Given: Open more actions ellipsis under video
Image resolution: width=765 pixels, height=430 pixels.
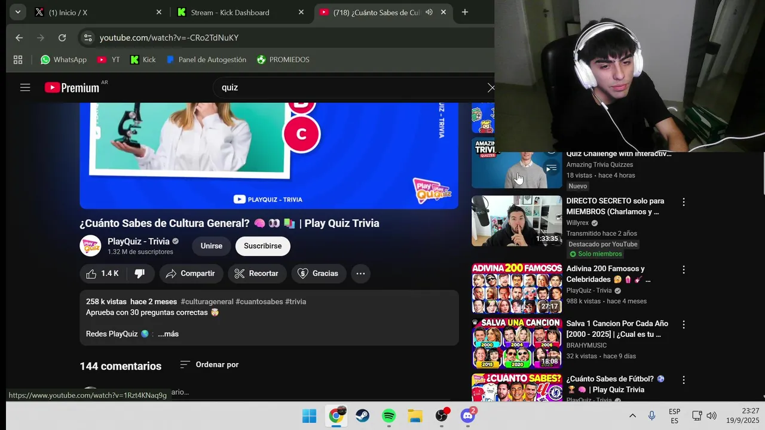Looking at the screenshot, I should 360,274.
